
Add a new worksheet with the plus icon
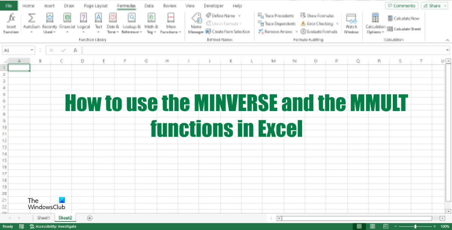(x=90, y=218)
